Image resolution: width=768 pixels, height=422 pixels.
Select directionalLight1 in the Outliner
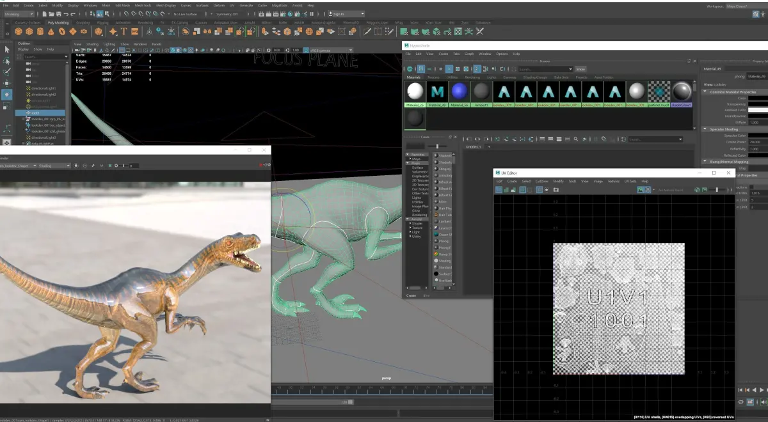pyautogui.click(x=44, y=88)
